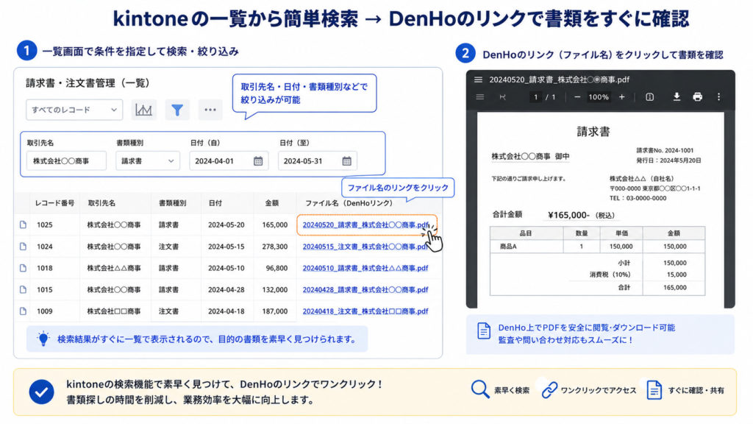753x424 pixels.
Task: Toggle the PDF sidebar thumbnails icon
Action: tap(479, 97)
